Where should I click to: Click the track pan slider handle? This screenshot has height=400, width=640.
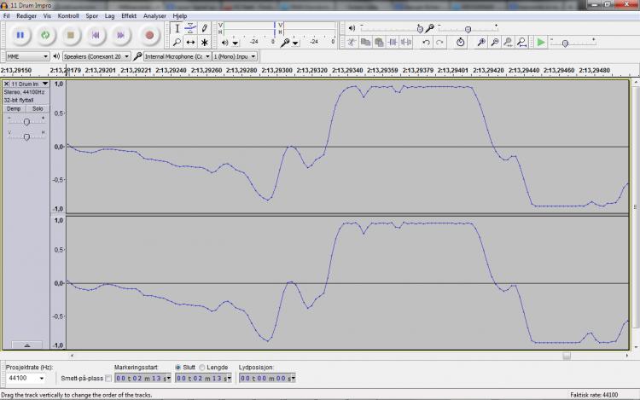(x=26, y=136)
